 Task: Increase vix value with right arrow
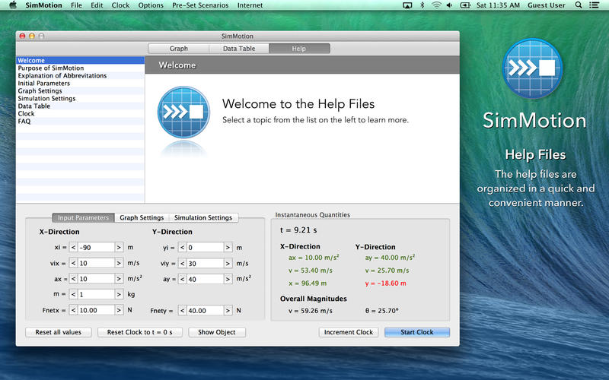tap(119, 263)
